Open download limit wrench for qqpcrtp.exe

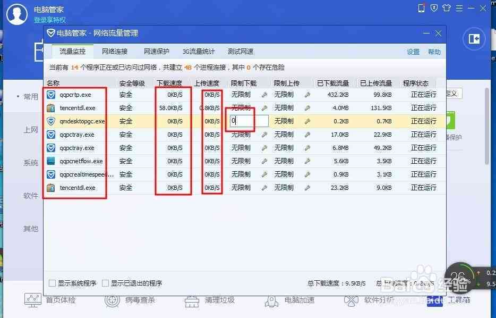tap(264, 95)
